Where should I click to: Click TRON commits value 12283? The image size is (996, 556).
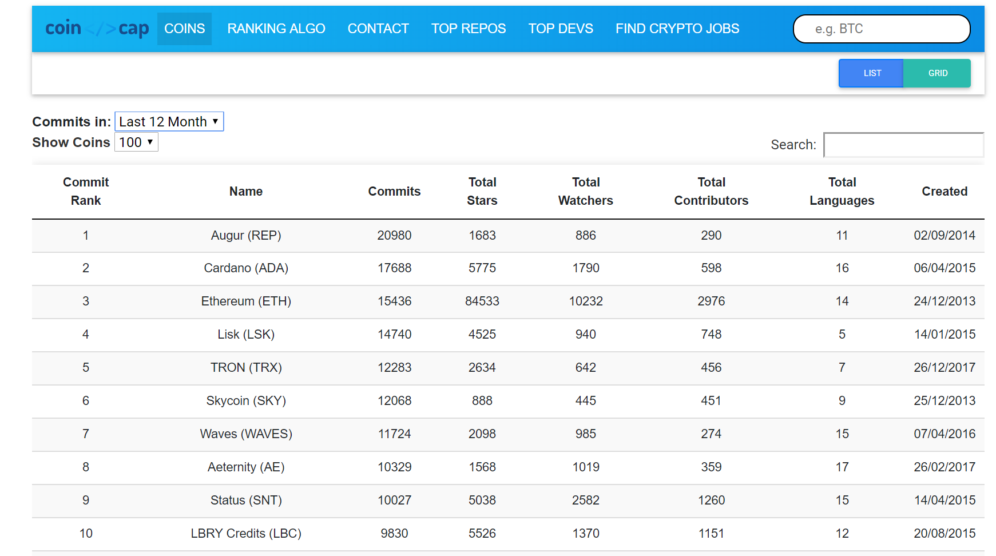click(x=394, y=368)
